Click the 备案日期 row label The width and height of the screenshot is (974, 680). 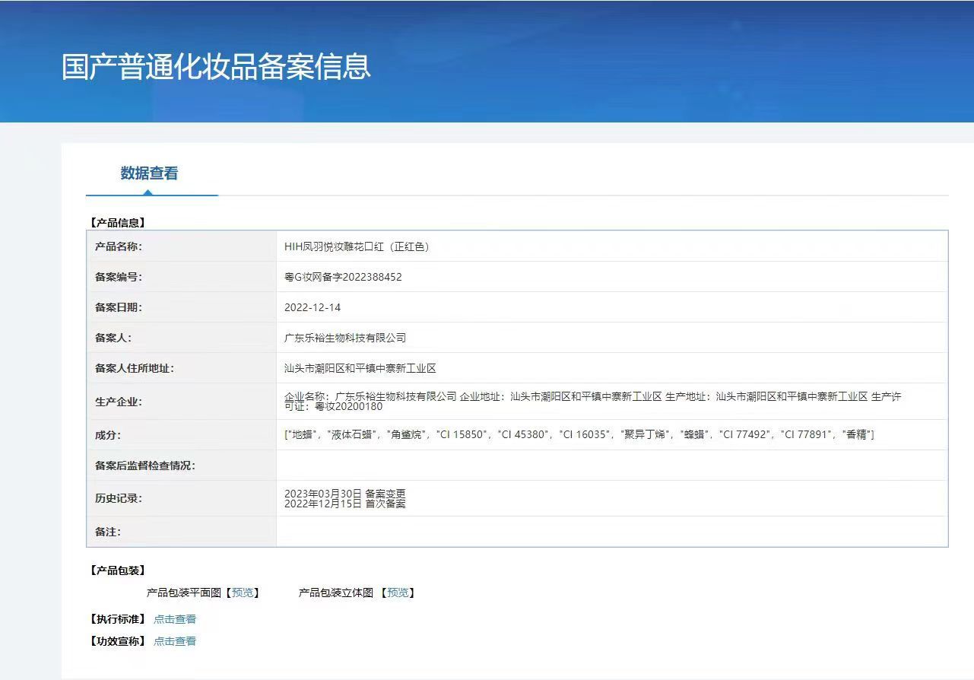coord(119,307)
